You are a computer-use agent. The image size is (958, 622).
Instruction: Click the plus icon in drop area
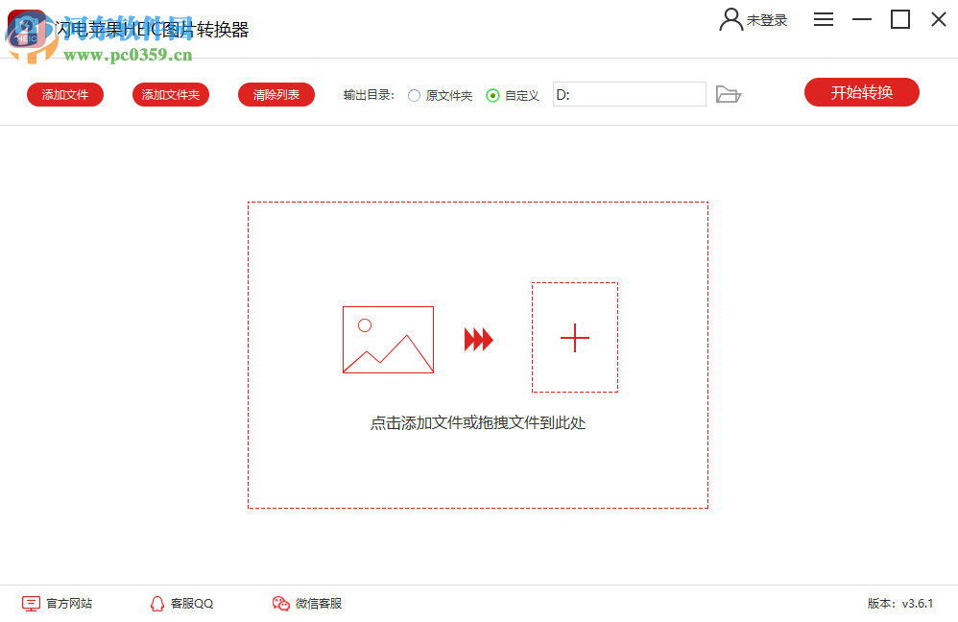tap(574, 338)
